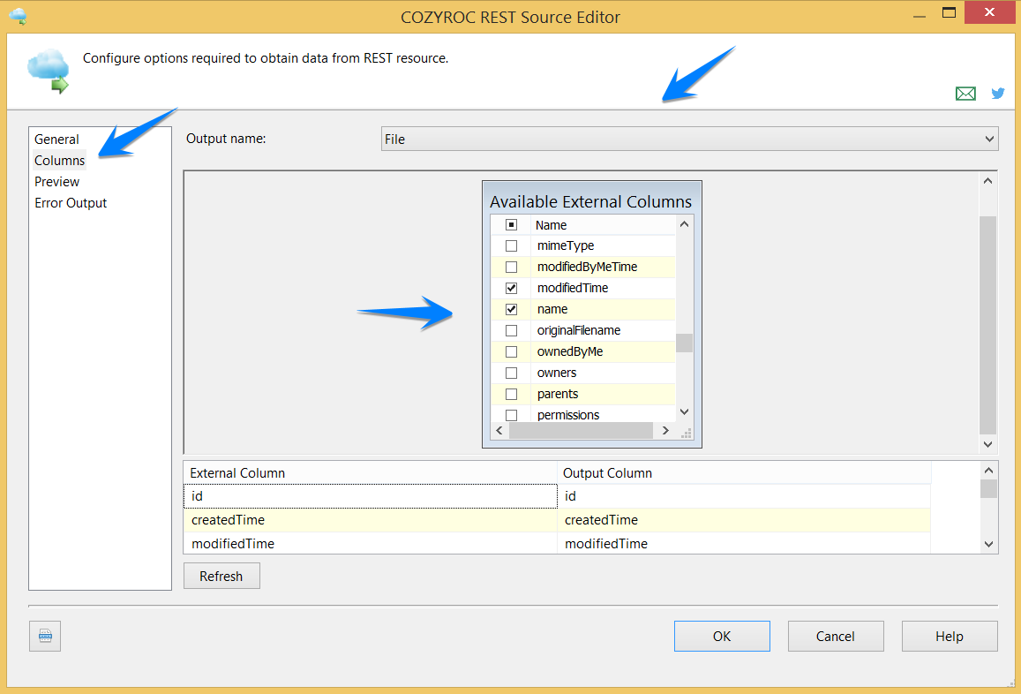Select the modifiedTime Output Column cell
The height and width of the screenshot is (694, 1021).
(x=744, y=544)
